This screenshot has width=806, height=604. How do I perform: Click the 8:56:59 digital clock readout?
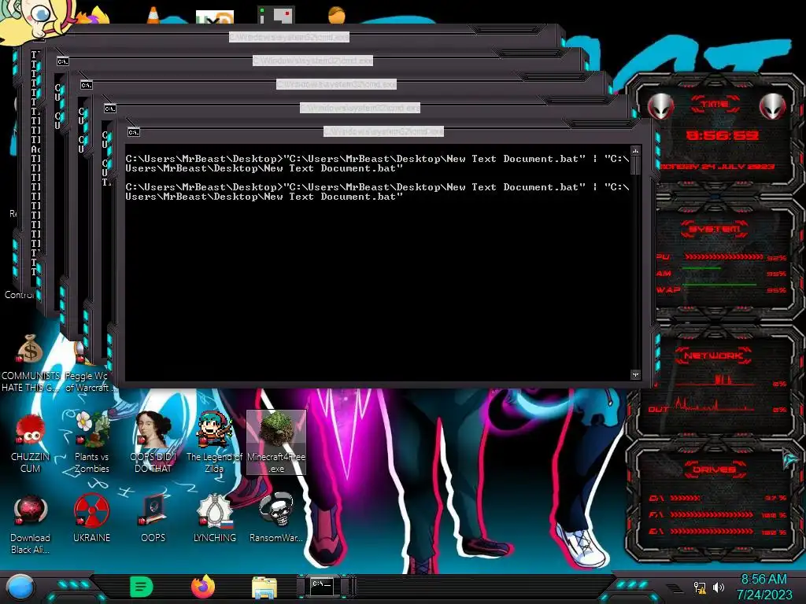pyautogui.click(x=723, y=135)
